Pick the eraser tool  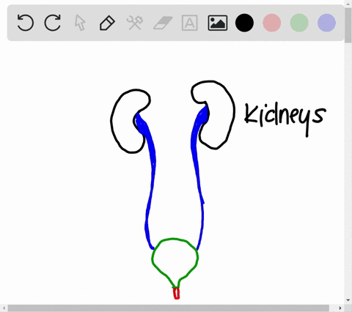tap(163, 23)
